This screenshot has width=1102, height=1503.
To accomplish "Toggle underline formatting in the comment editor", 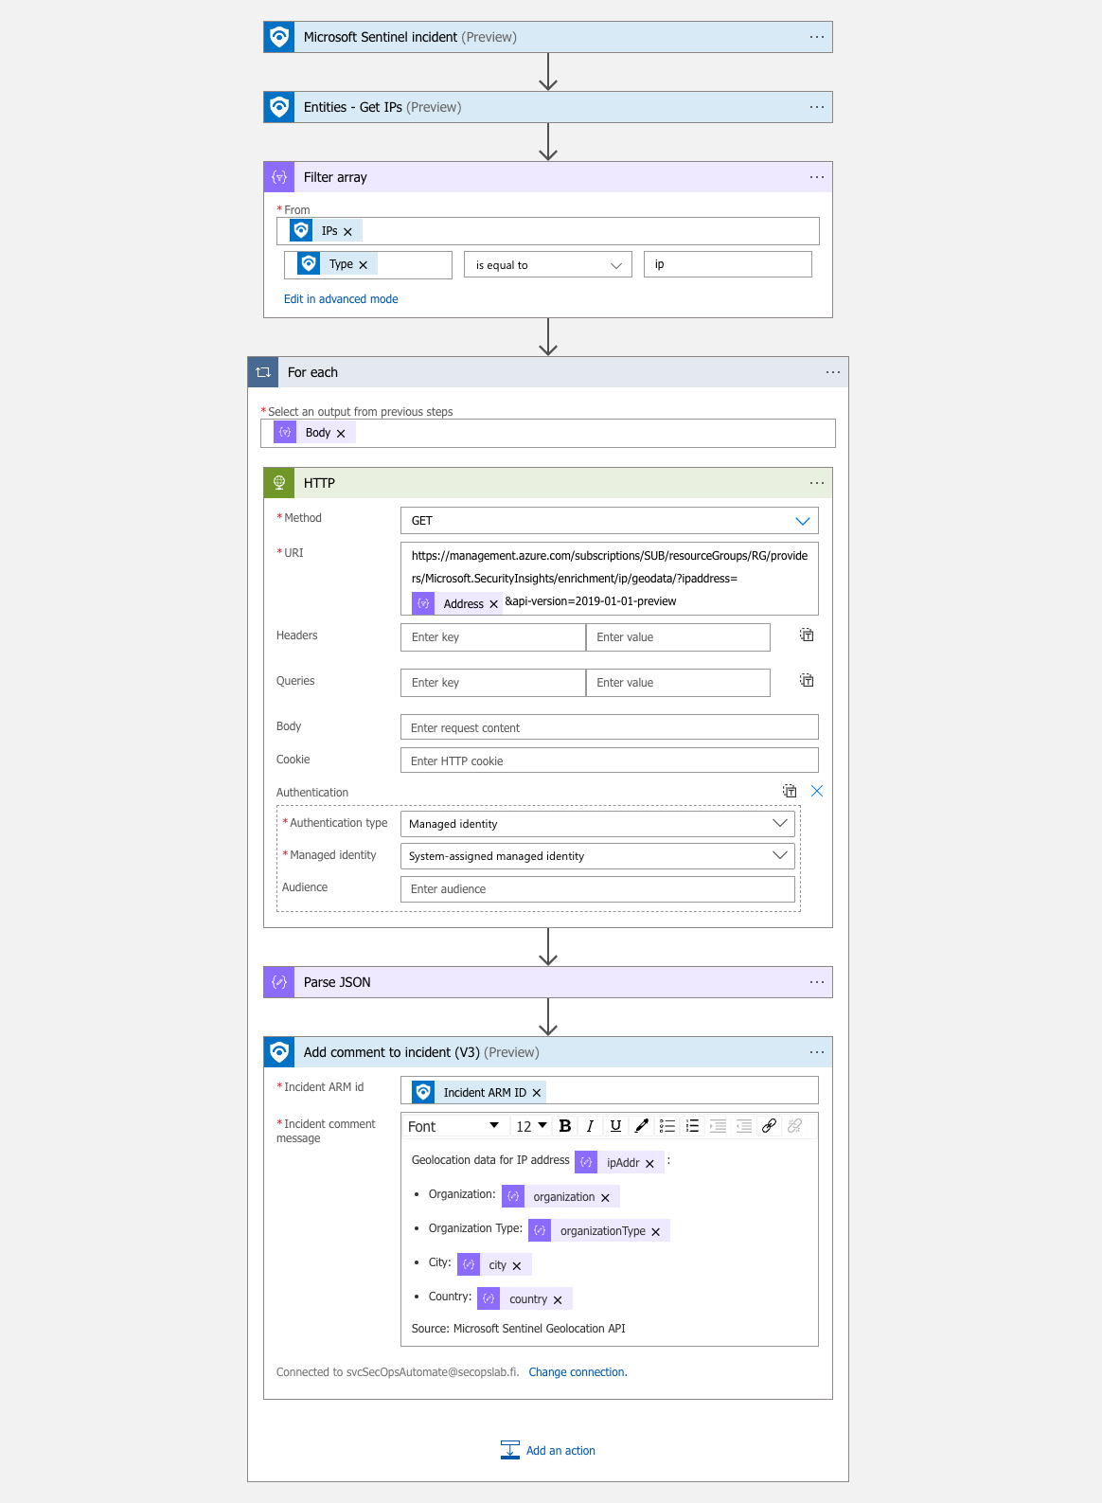I will 615,1126.
